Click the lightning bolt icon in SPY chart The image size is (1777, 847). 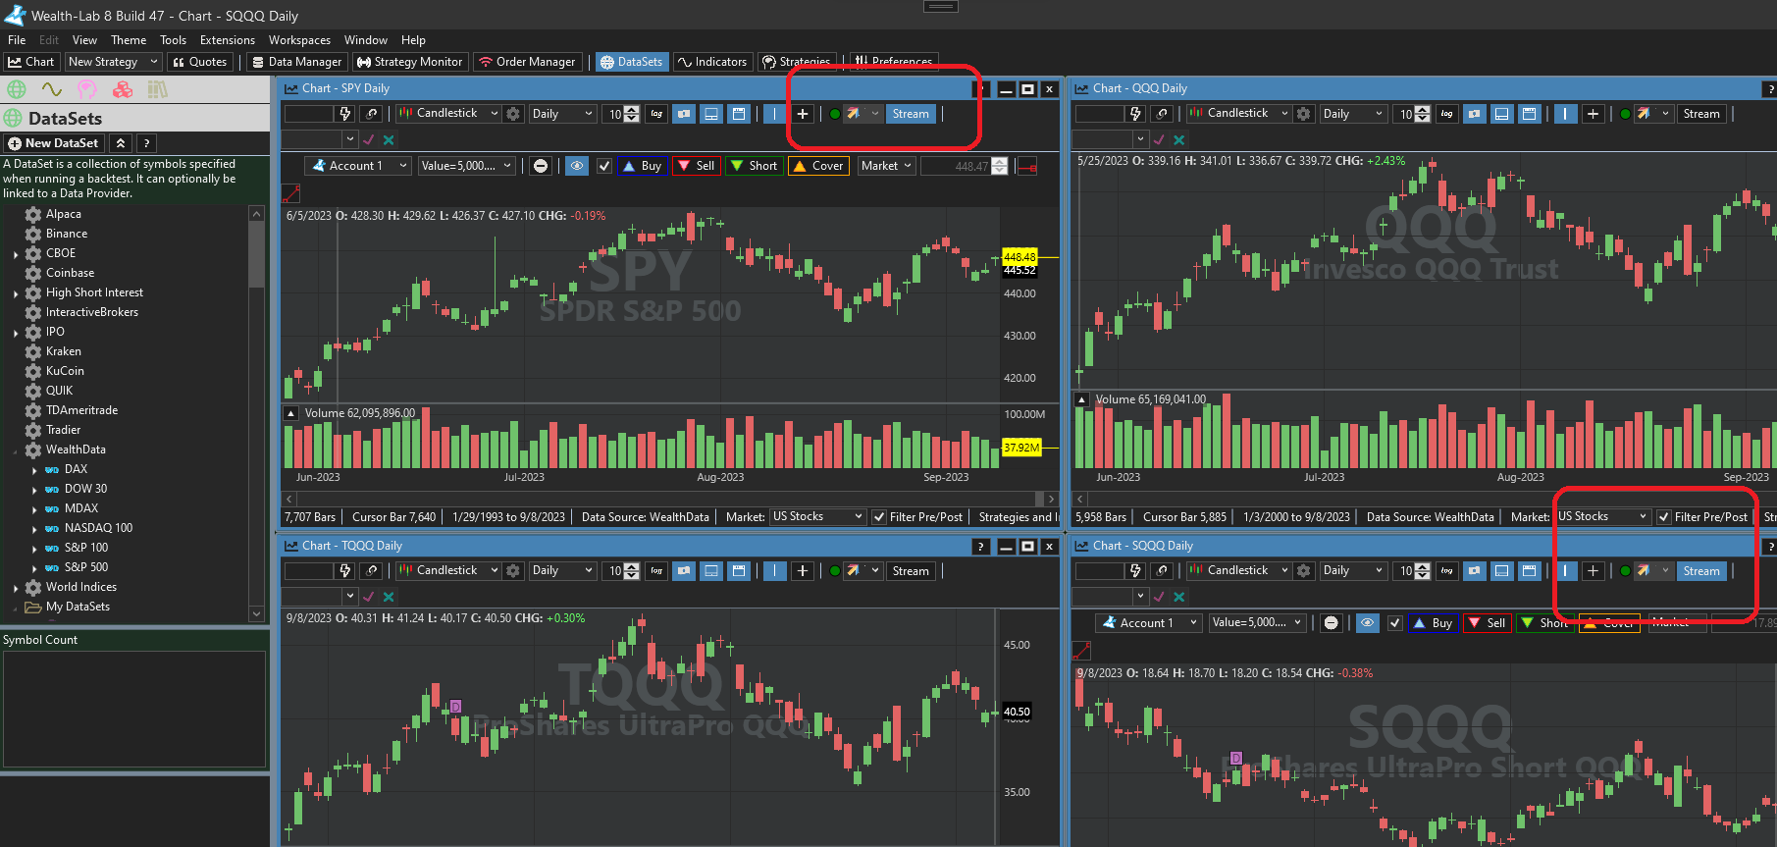click(345, 114)
